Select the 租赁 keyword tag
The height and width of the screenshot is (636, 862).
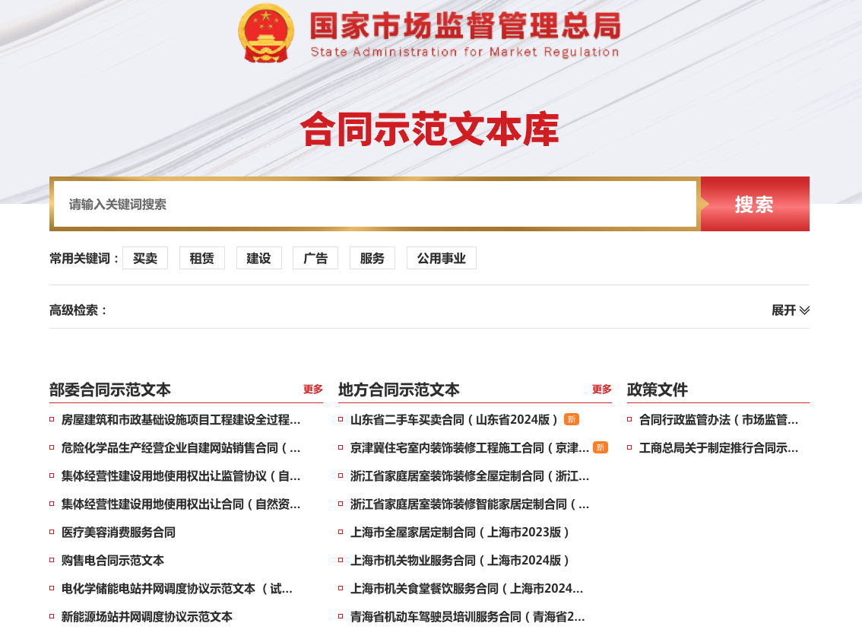pos(202,258)
